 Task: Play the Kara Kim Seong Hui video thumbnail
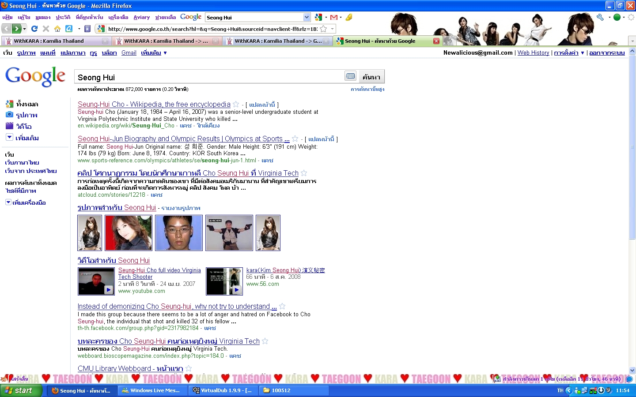pos(224,281)
